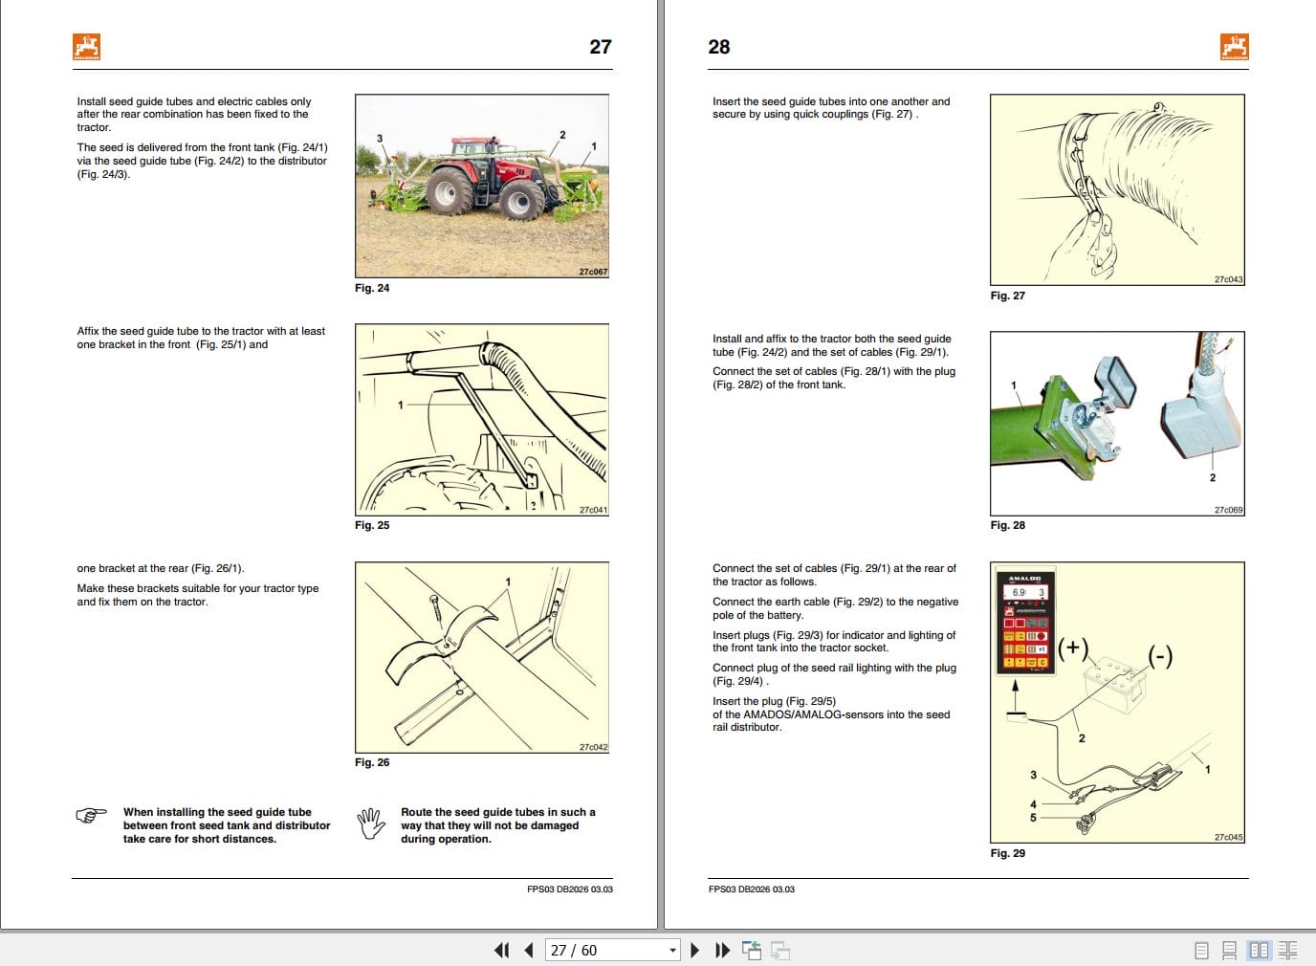Click the page number 27 header
The height and width of the screenshot is (966, 1316).
pos(601,47)
